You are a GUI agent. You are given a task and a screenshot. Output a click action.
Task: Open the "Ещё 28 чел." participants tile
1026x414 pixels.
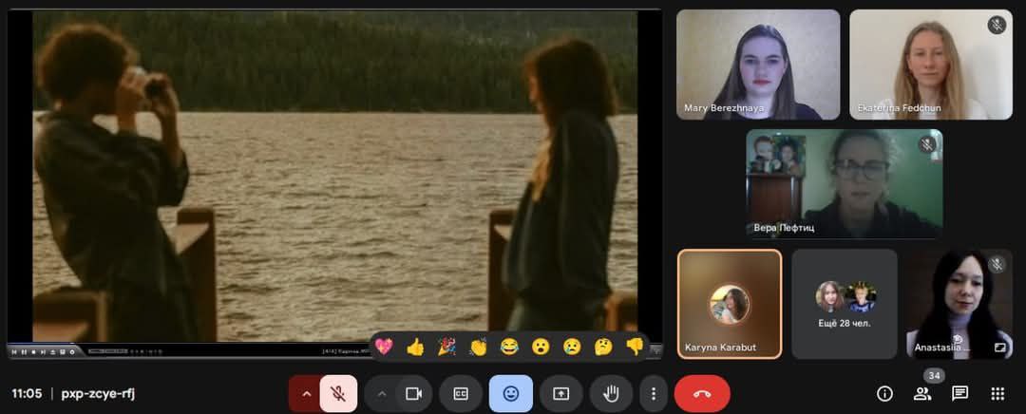click(845, 304)
